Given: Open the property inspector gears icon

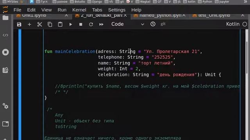Looking at the screenshot, I should (5, 106).
